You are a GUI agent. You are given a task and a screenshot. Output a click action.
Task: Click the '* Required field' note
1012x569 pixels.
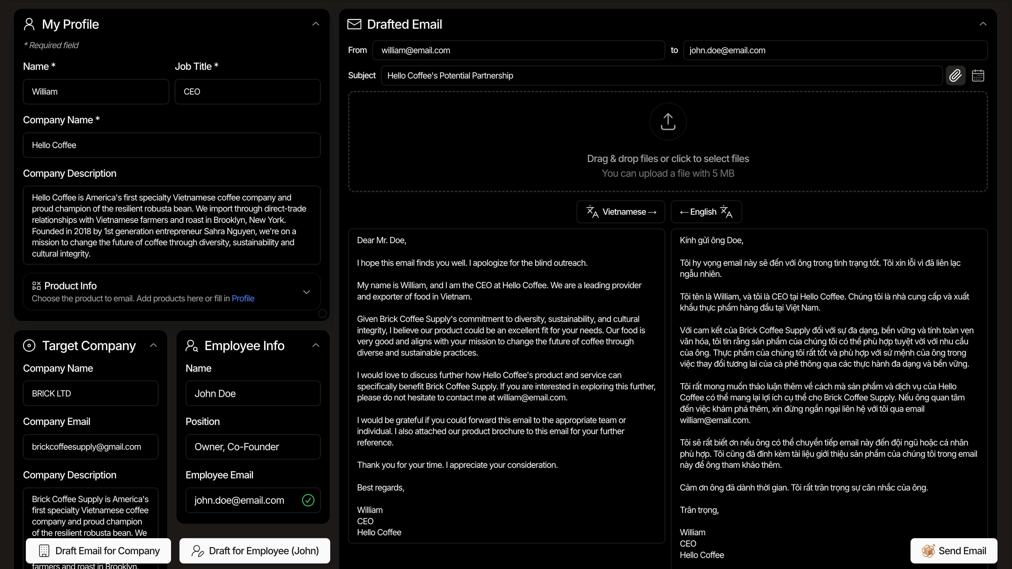pyautogui.click(x=51, y=45)
